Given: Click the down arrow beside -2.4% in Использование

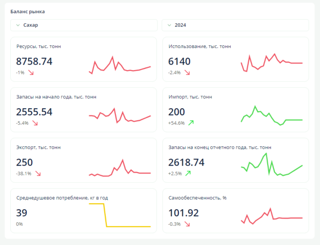Looking at the screenshot, I should [187, 73].
